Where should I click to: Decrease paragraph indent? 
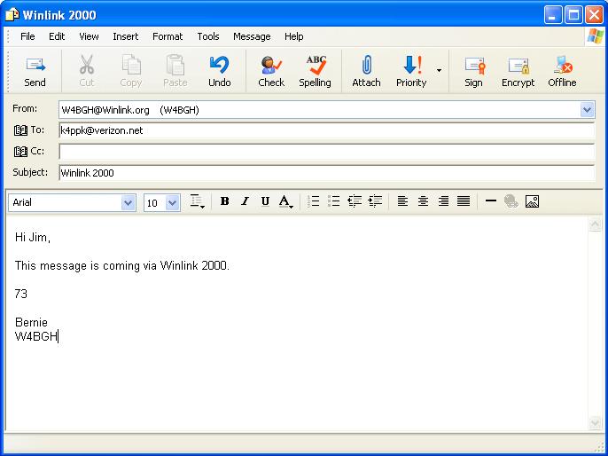coord(355,201)
